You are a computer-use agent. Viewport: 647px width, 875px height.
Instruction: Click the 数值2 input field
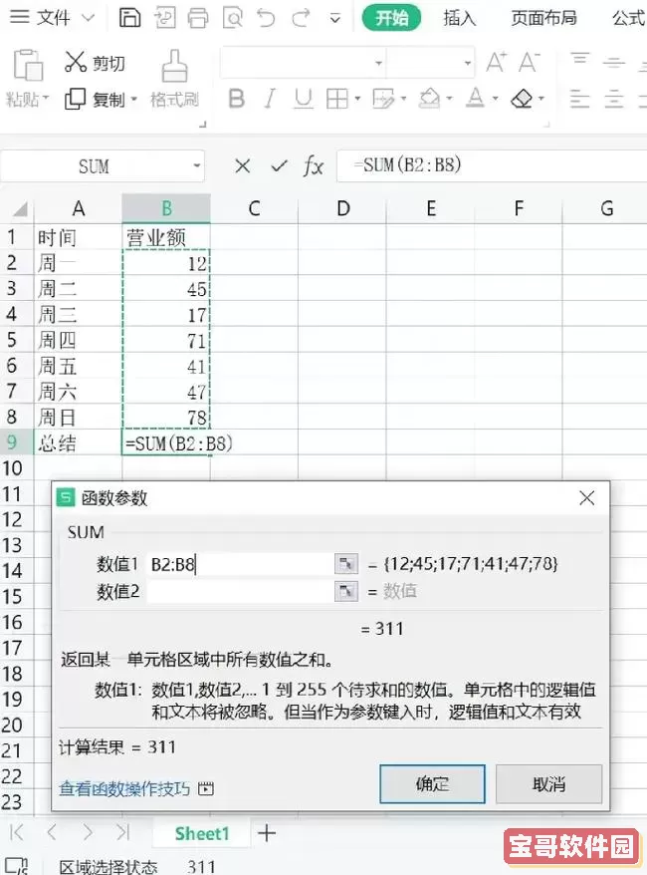pos(241,592)
